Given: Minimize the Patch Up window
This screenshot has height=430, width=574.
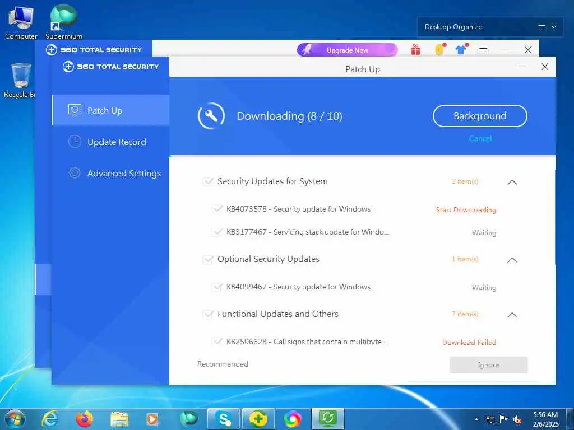Looking at the screenshot, I should [x=522, y=67].
